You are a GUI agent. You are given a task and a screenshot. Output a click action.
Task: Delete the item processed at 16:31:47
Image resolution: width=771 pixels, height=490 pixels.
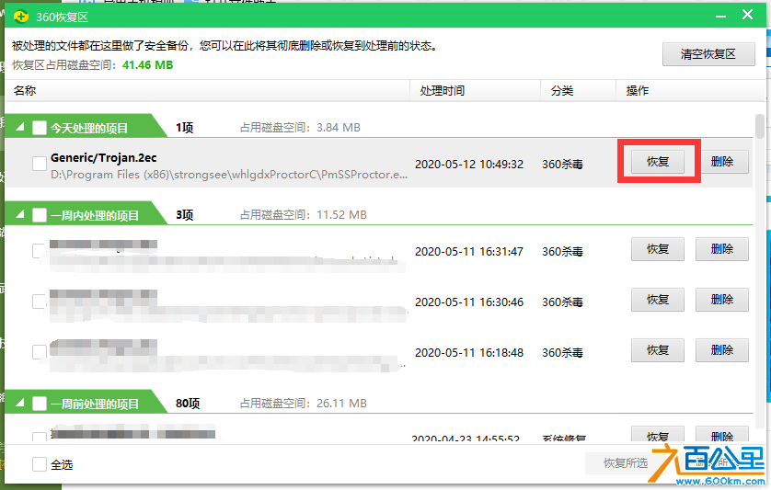tap(722, 249)
